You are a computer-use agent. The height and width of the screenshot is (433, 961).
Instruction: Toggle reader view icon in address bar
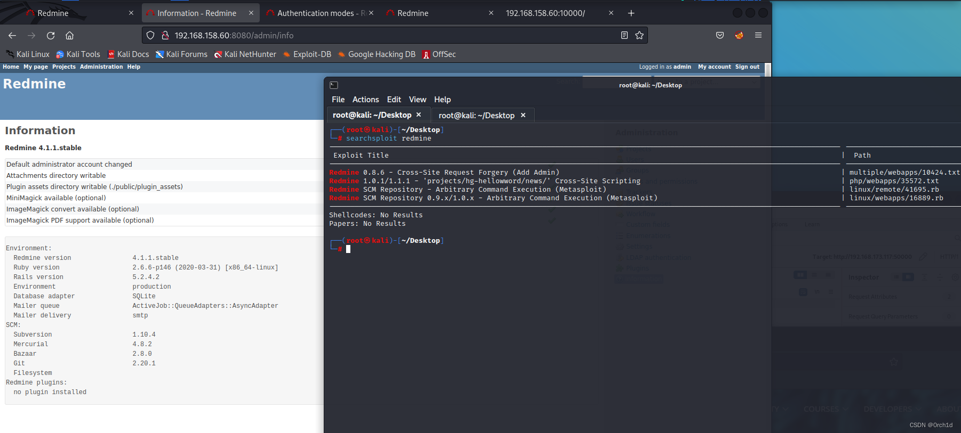(624, 35)
